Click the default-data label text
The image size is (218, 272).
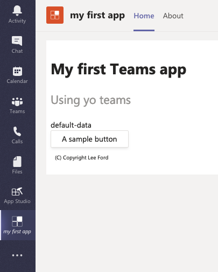pyautogui.click(x=71, y=125)
